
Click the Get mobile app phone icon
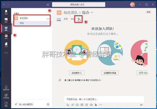point(6,88)
